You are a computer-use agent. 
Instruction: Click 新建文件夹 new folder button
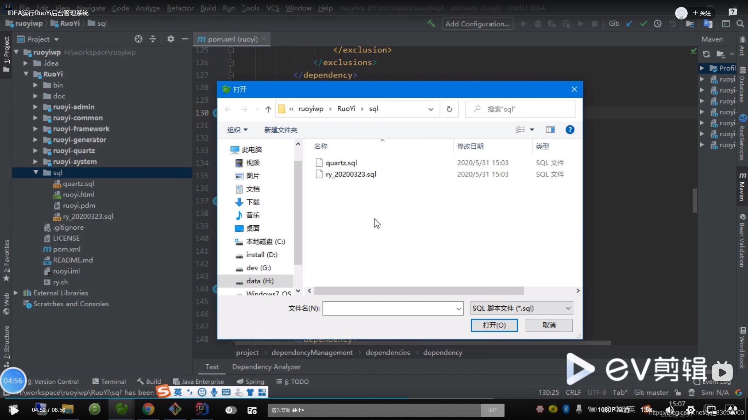[280, 130]
